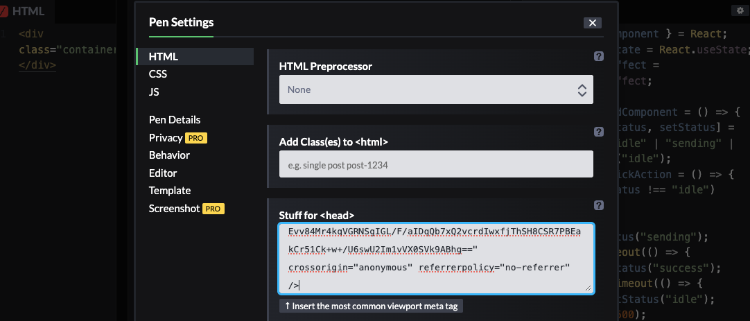This screenshot has height=321, width=750.
Task: Click the HTML editor panel icon
Action: click(x=4, y=12)
